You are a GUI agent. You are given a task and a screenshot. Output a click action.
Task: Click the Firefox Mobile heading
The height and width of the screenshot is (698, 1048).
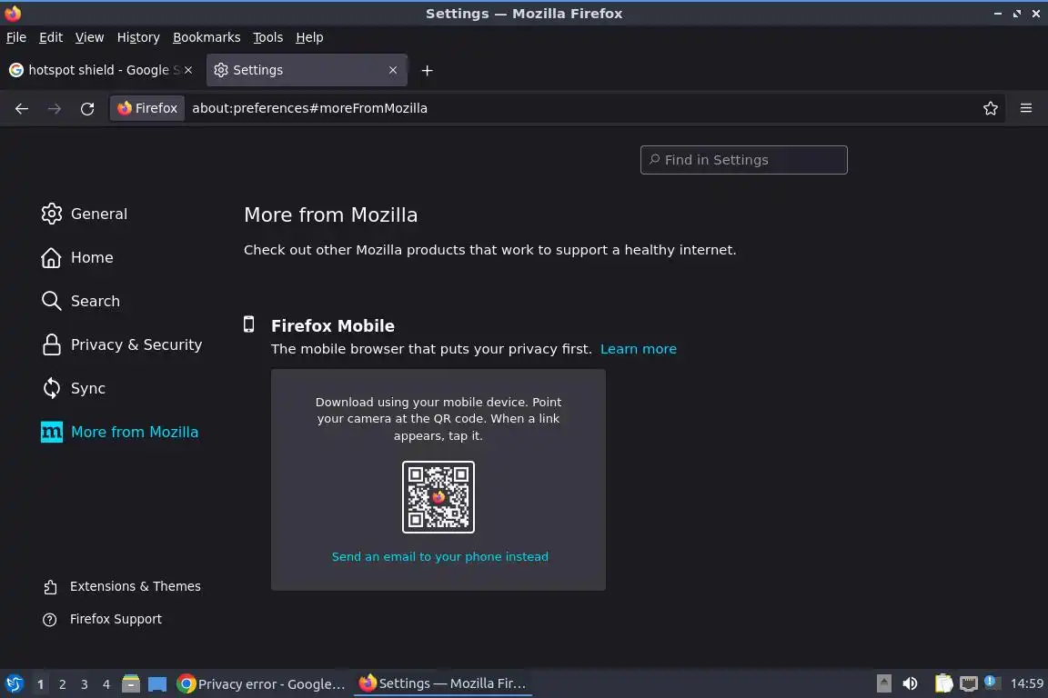[x=332, y=326]
